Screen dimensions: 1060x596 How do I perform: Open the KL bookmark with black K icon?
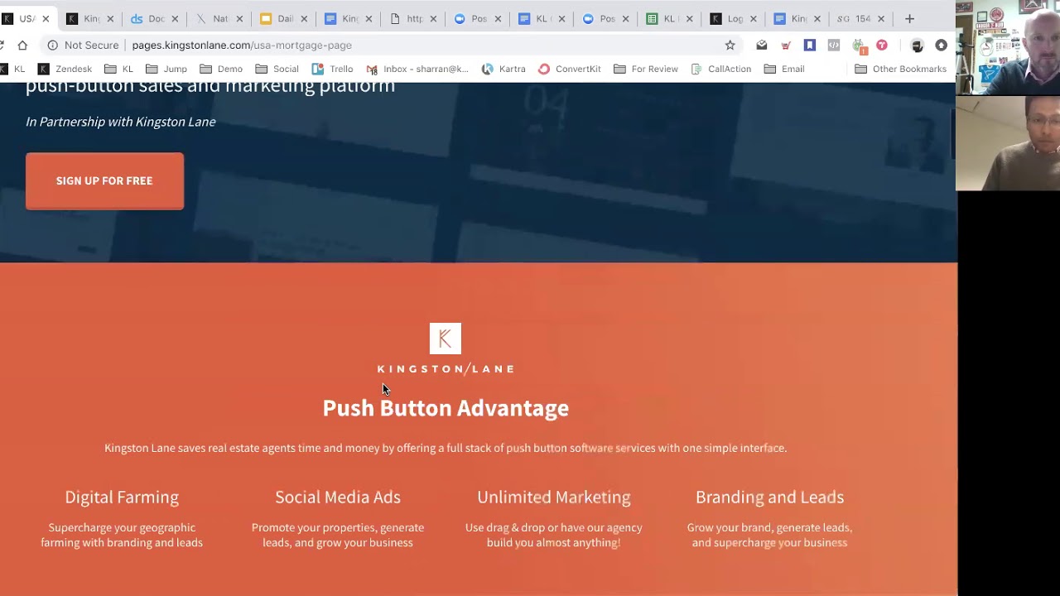point(13,69)
